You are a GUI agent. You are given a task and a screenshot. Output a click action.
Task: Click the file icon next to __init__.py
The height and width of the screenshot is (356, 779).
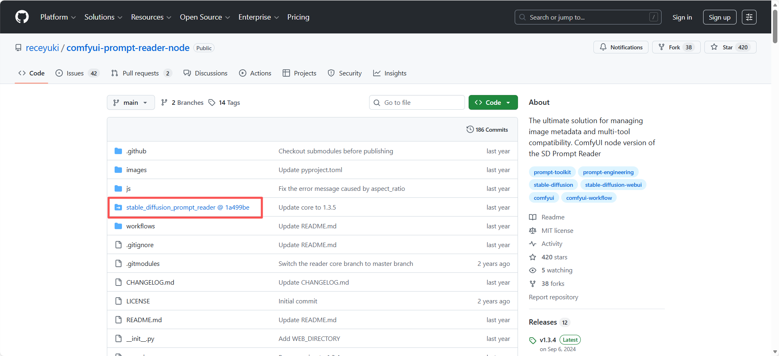118,338
